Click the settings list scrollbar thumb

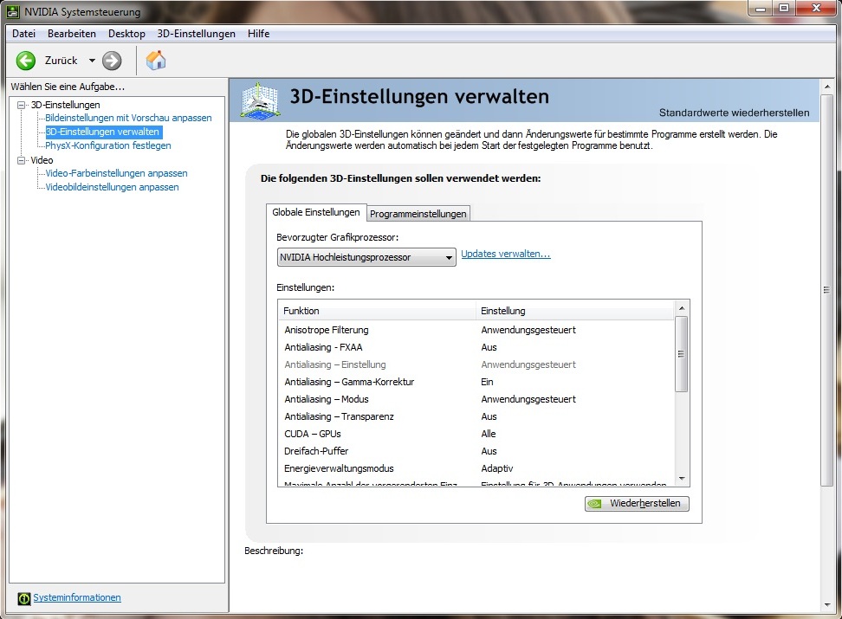[x=682, y=354]
